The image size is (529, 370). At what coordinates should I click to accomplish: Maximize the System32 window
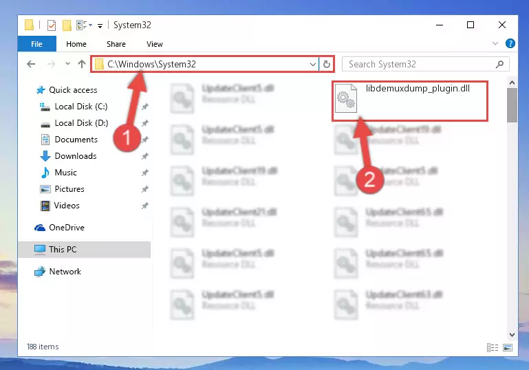(x=471, y=25)
